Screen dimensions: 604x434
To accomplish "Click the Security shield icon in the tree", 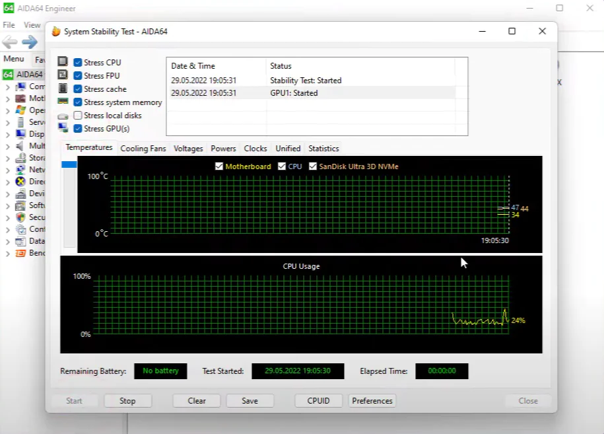I will point(20,217).
